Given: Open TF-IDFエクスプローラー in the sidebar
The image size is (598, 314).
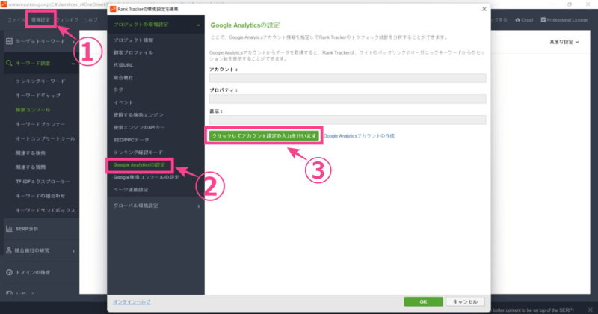Looking at the screenshot, I should (43, 182).
